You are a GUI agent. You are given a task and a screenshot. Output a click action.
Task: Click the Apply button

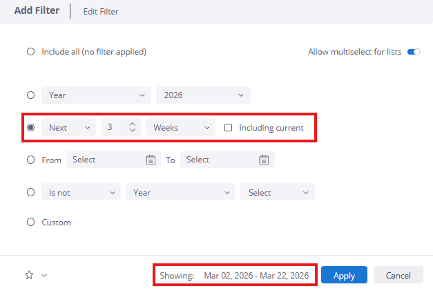[x=344, y=275]
